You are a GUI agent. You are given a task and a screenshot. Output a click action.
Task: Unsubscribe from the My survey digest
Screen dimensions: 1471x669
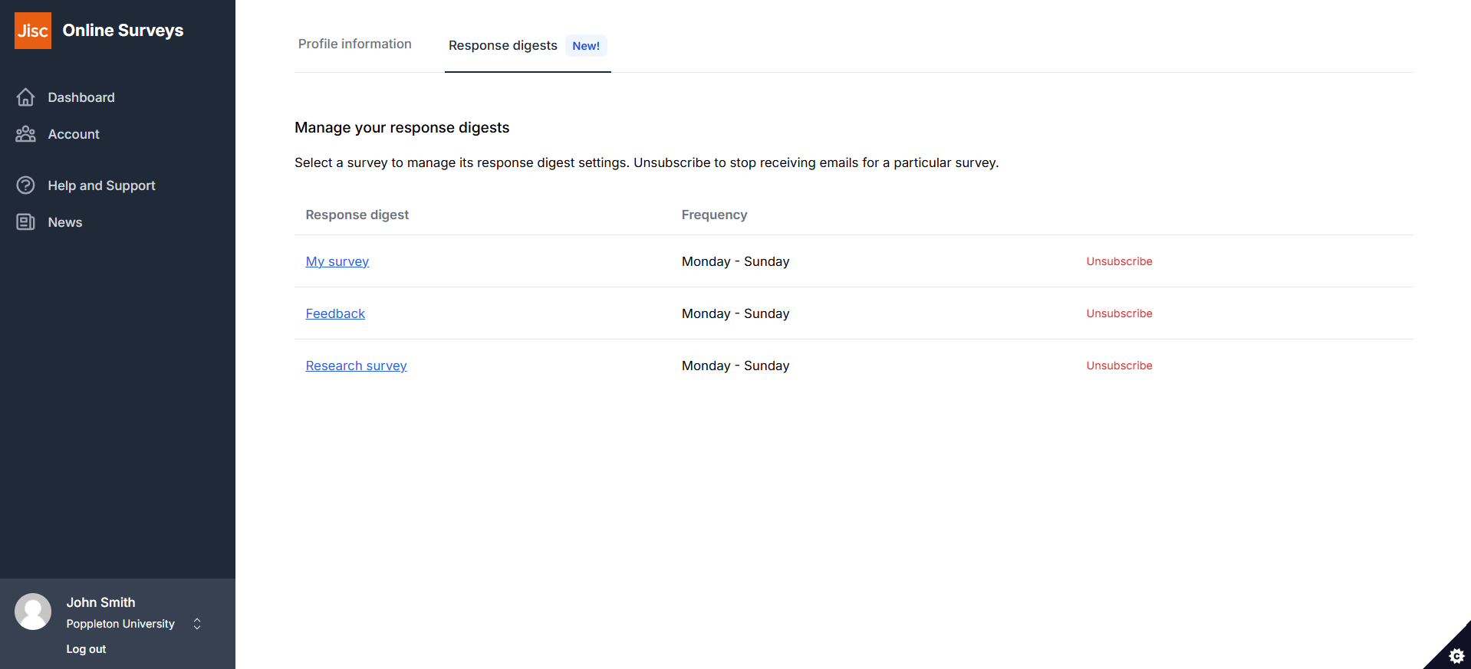click(1119, 261)
